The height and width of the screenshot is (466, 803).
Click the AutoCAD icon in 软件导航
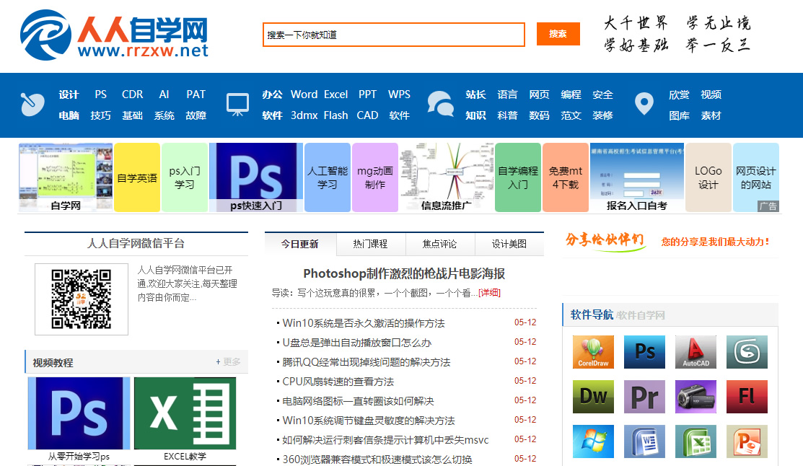tap(696, 351)
